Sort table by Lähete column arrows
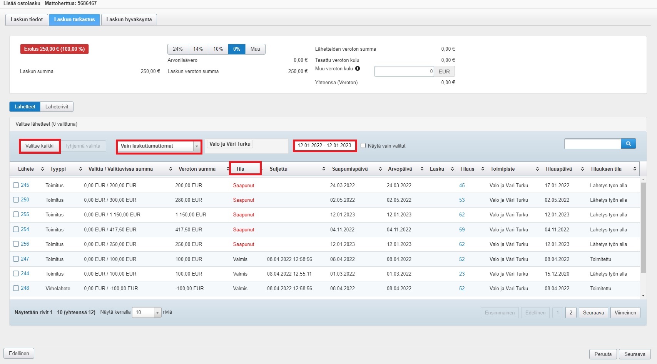The height and width of the screenshot is (364, 657). pyautogui.click(x=42, y=169)
